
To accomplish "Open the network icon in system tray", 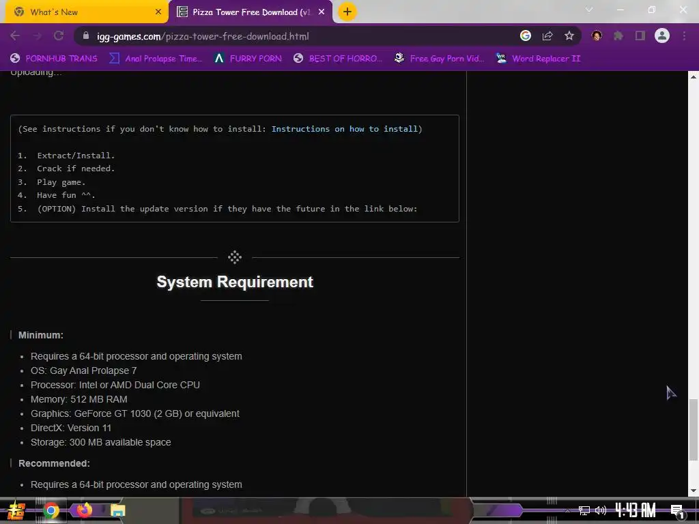I will pyautogui.click(x=584, y=510).
